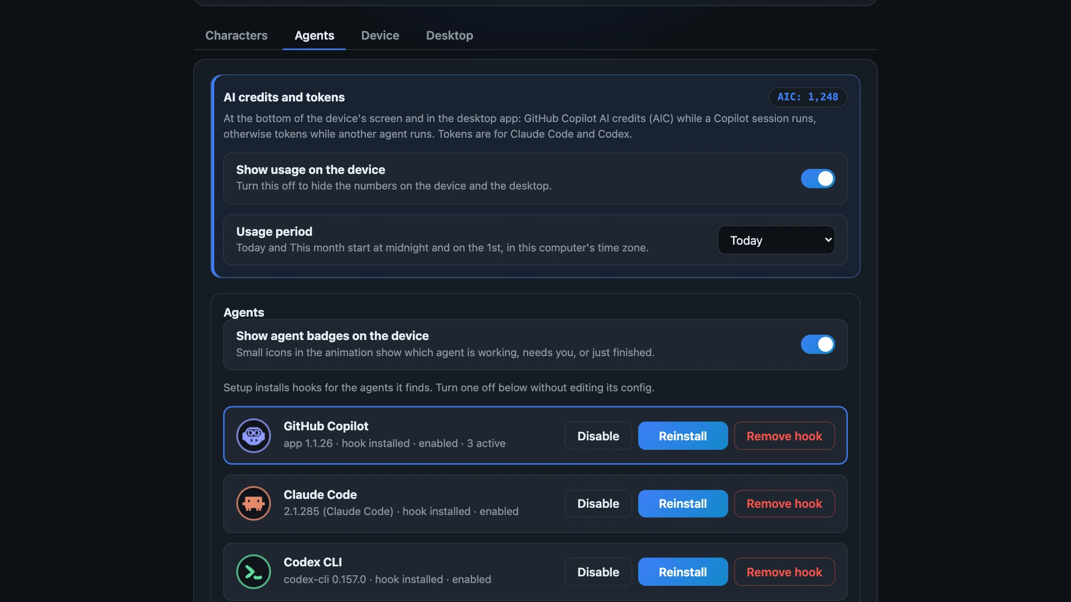
Task: Remove hook for Claude Code
Action: [784, 504]
